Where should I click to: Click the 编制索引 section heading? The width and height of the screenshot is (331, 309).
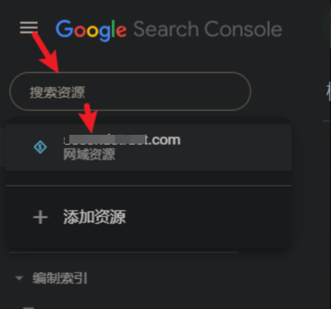pos(60,278)
